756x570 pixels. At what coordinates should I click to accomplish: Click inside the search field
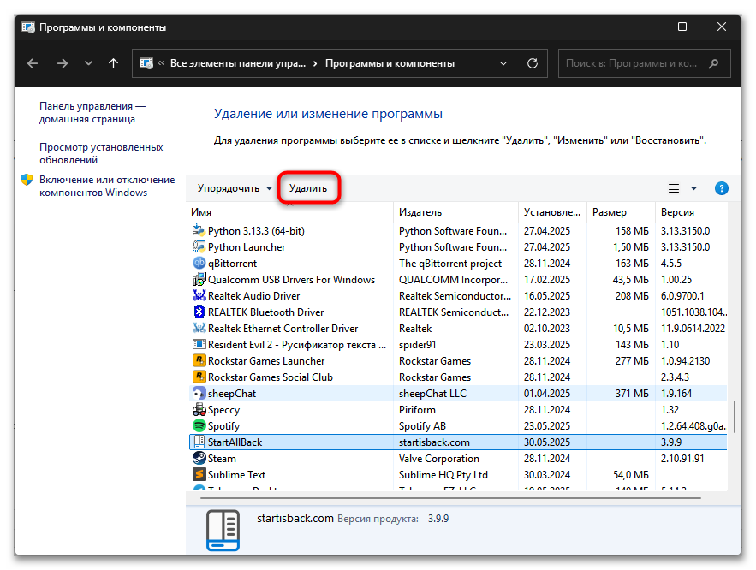(x=642, y=62)
